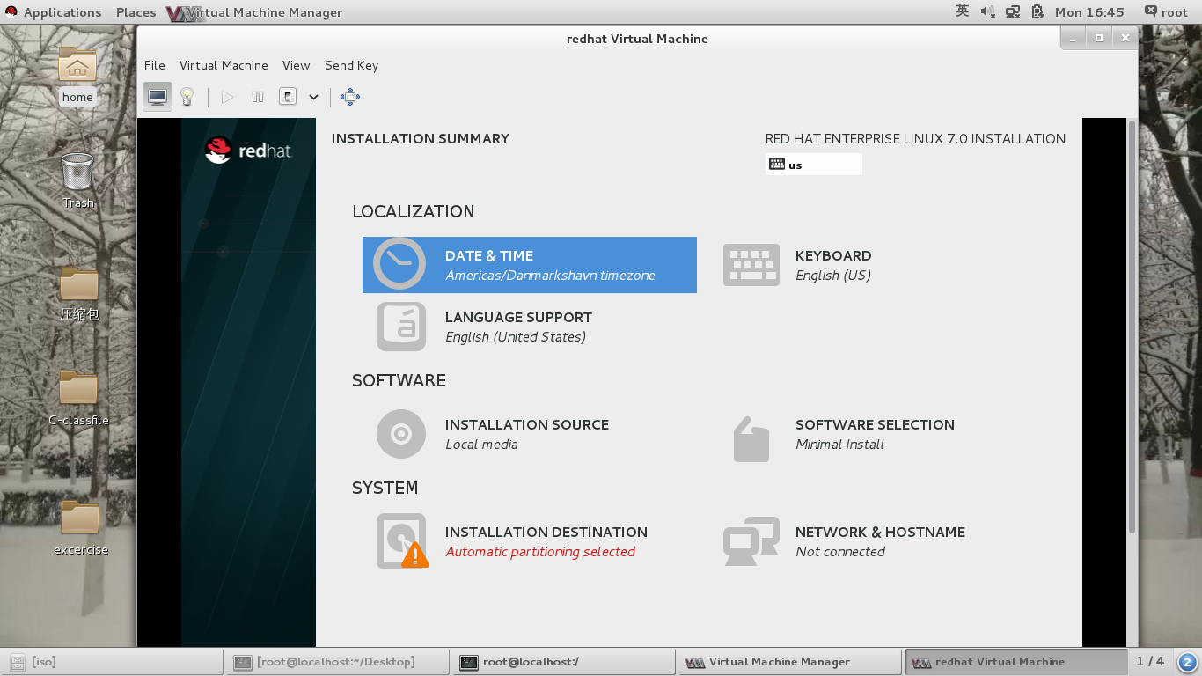This screenshot has height=676, width=1202.
Task: Switch to Virtual Machine Manager taskbar item
Action: 791,662
